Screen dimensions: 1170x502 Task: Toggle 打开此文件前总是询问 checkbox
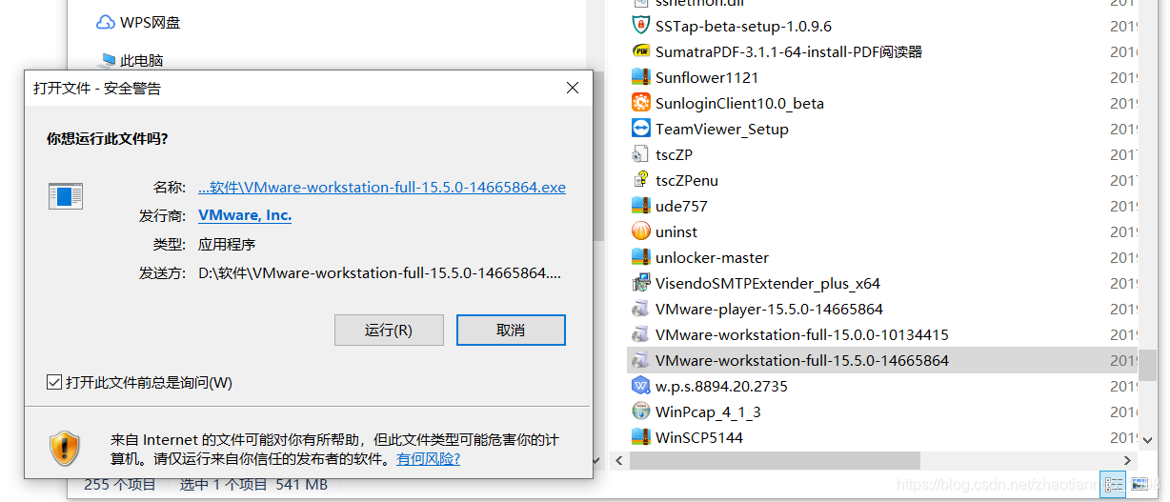pos(54,382)
